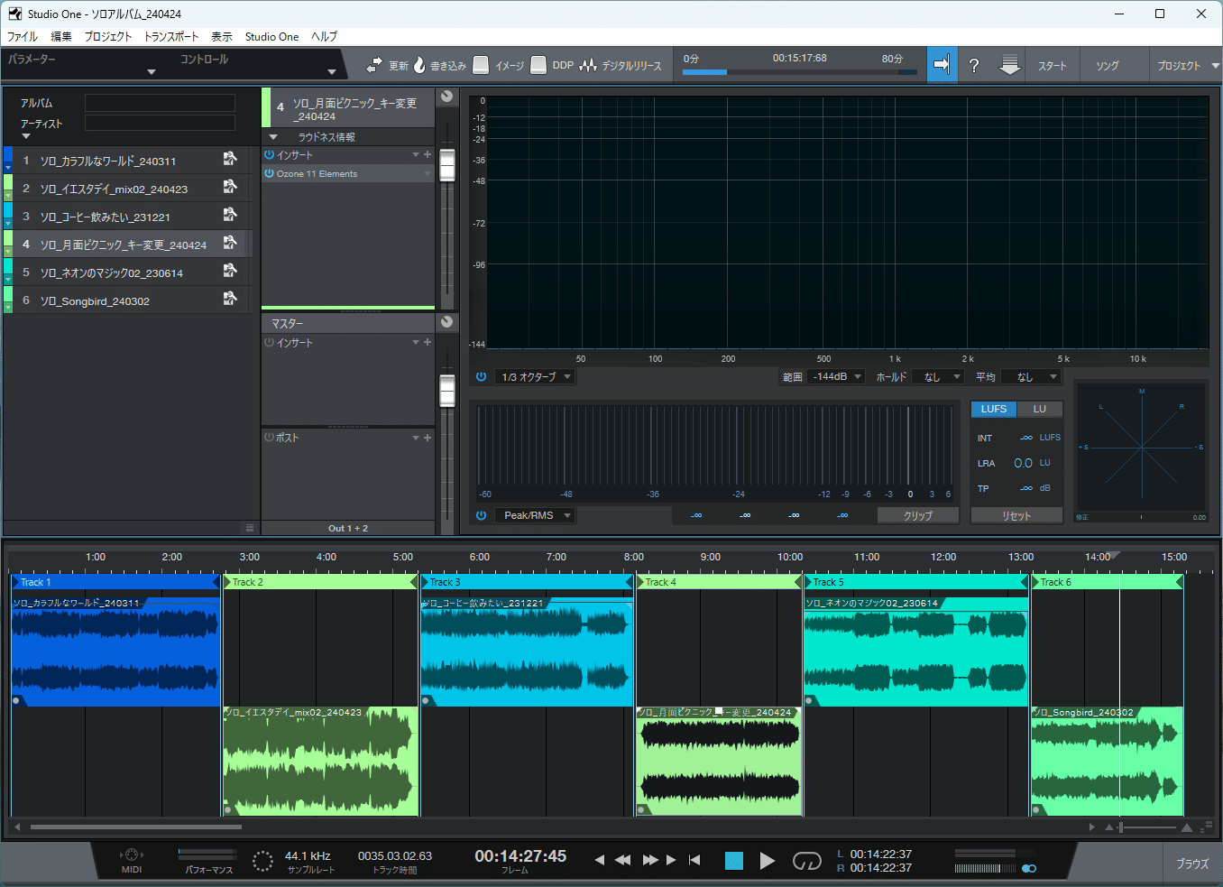This screenshot has height=887, width=1223.
Task: Open the help question mark icon
Action: click(974, 65)
